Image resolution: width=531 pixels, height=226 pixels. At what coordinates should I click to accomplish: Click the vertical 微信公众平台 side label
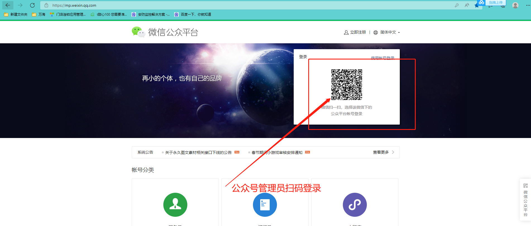[x=525, y=203]
